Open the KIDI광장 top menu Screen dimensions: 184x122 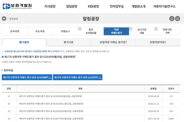(x=94, y=6)
